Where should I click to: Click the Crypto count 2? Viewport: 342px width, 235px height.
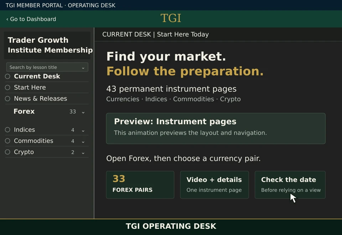click(73, 152)
